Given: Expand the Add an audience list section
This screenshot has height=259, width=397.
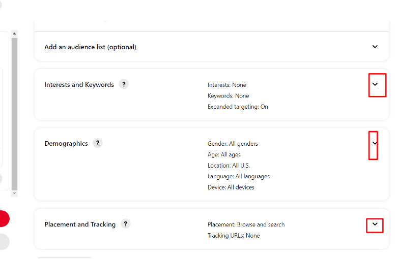Looking at the screenshot, I should (x=375, y=47).
